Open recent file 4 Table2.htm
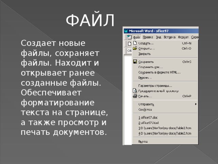Image resolution: width=218 pixels, height=164 pixels. click(x=165, y=133)
